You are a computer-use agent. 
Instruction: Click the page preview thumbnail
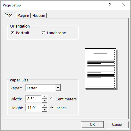pos(101,69)
